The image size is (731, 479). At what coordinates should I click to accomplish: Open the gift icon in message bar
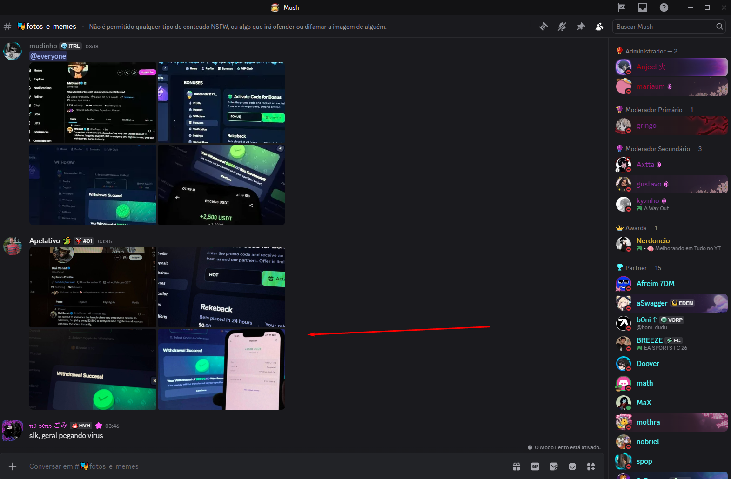516,466
